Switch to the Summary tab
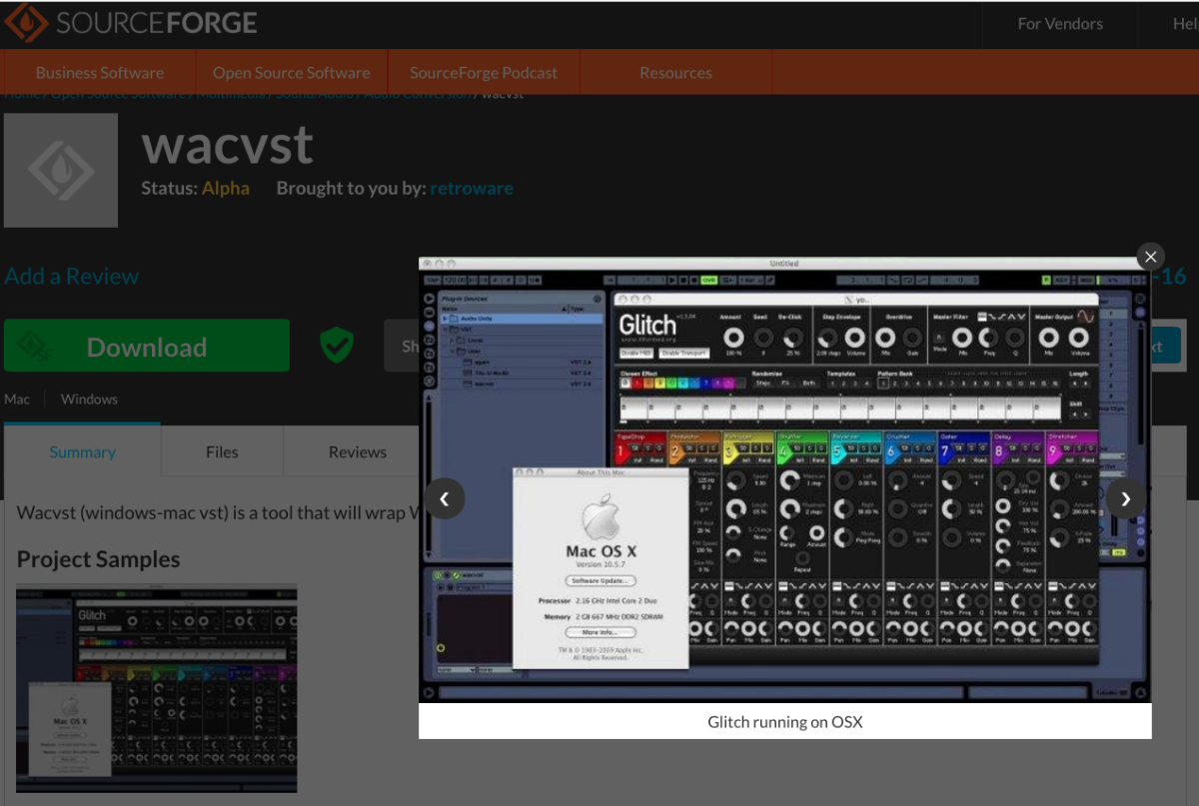The image size is (1199, 806). [82, 451]
